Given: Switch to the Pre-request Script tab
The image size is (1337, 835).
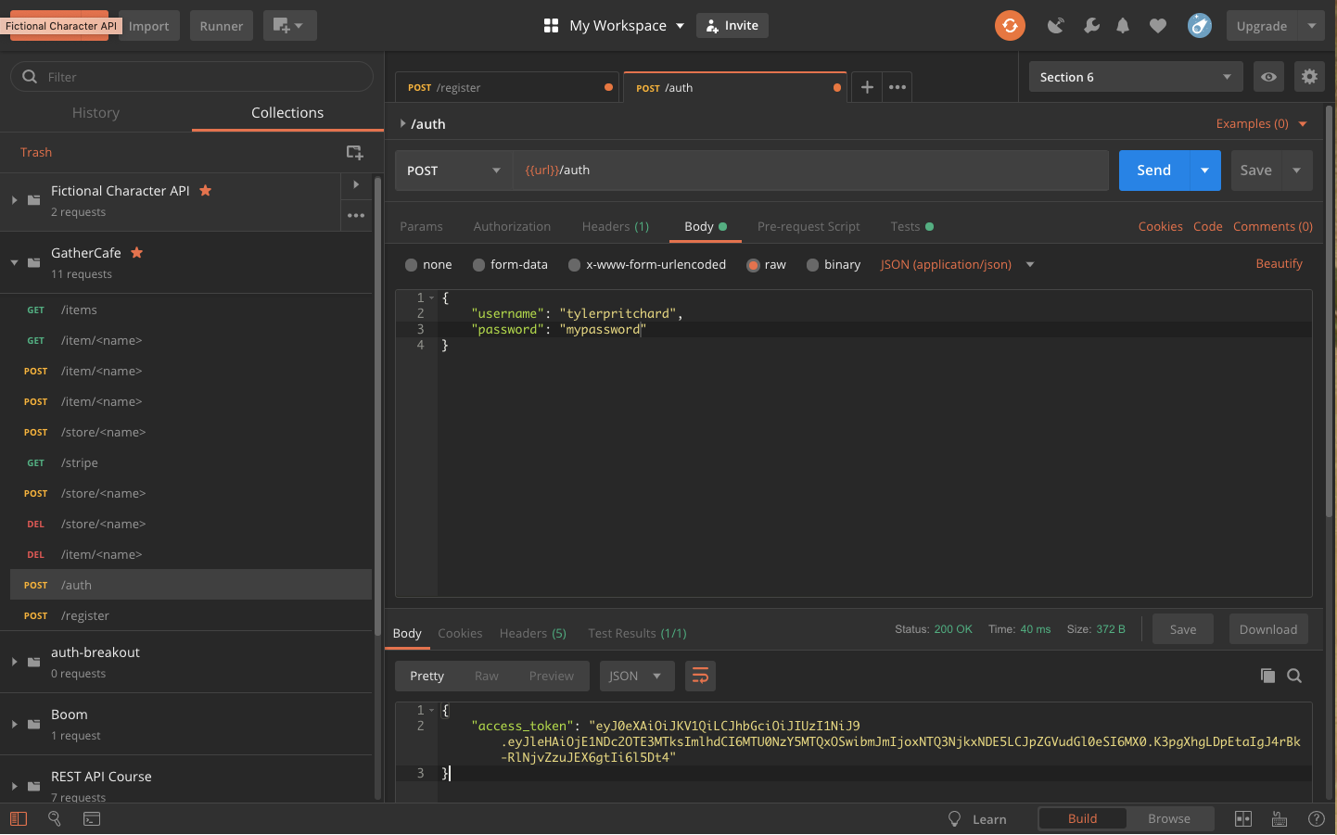Looking at the screenshot, I should click(x=808, y=226).
